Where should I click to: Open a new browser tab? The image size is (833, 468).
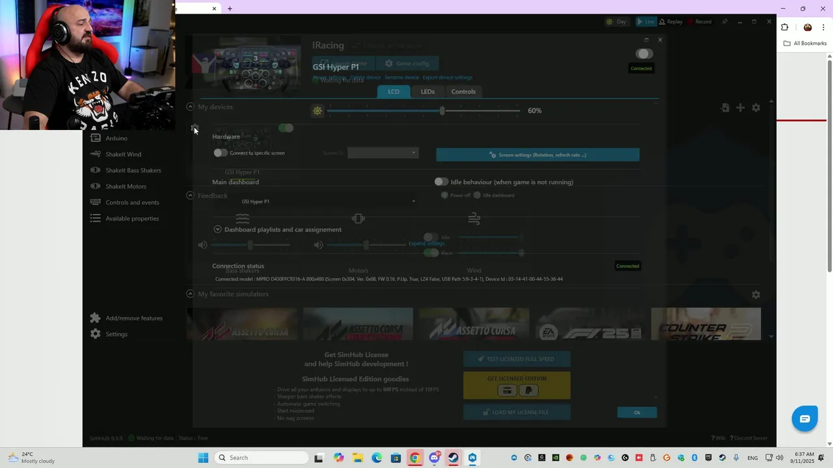coord(230,8)
